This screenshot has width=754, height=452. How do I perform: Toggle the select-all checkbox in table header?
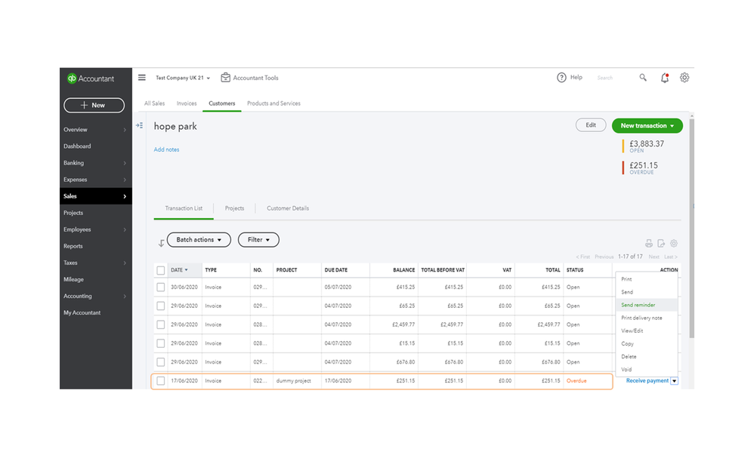point(161,270)
